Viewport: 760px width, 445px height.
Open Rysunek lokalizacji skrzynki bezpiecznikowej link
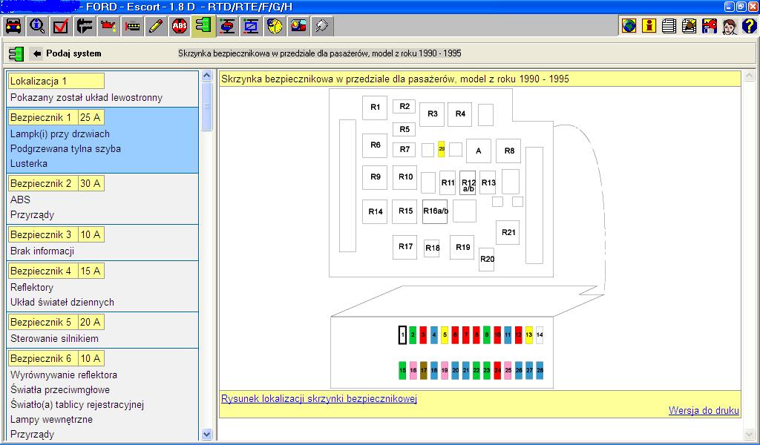pos(319,399)
